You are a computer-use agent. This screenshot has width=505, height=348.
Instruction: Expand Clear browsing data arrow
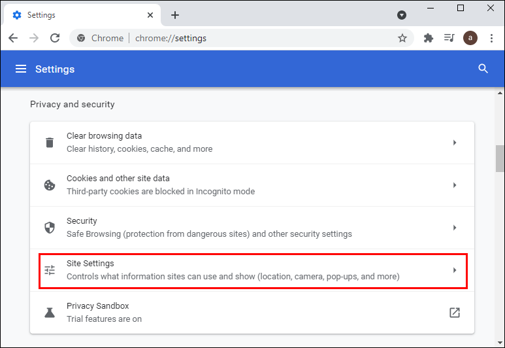(x=455, y=143)
